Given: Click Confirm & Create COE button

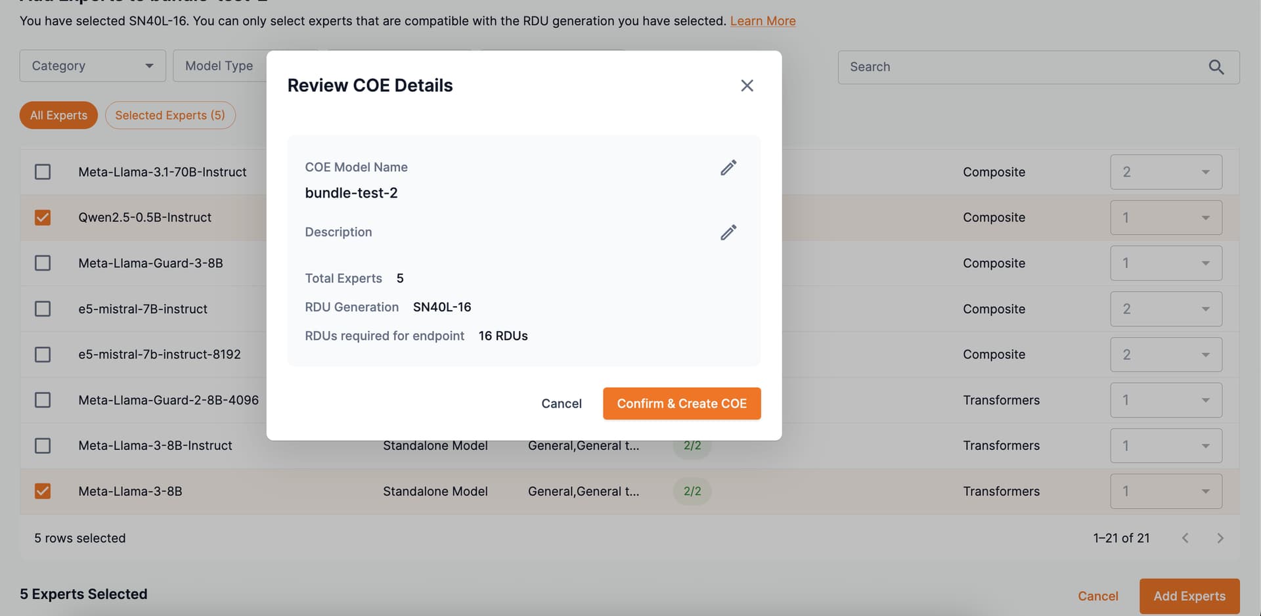Looking at the screenshot, I should 682,403.
